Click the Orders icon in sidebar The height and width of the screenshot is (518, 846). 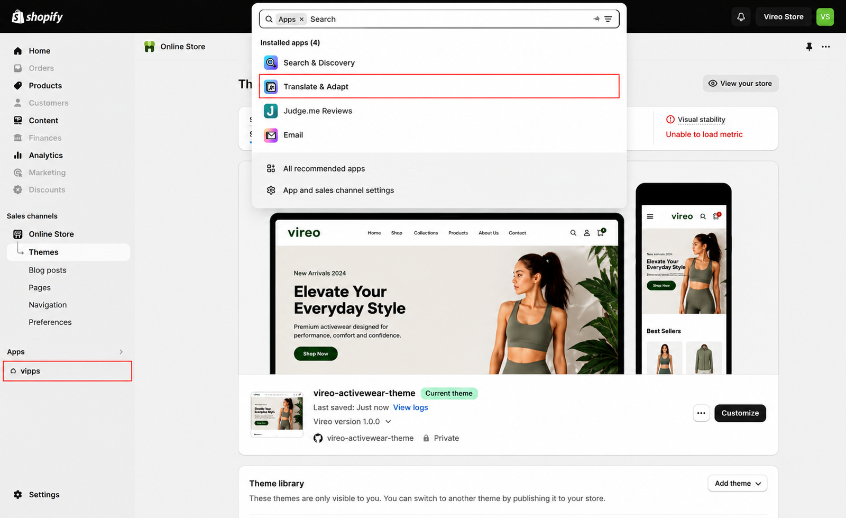[18, 68]
